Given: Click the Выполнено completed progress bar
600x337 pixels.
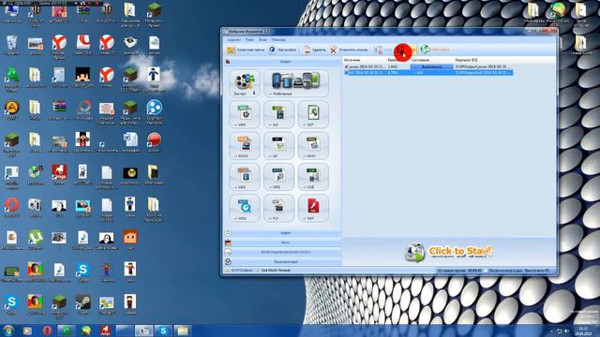Looking at the screenshot, I should click(x=431, y=66).
